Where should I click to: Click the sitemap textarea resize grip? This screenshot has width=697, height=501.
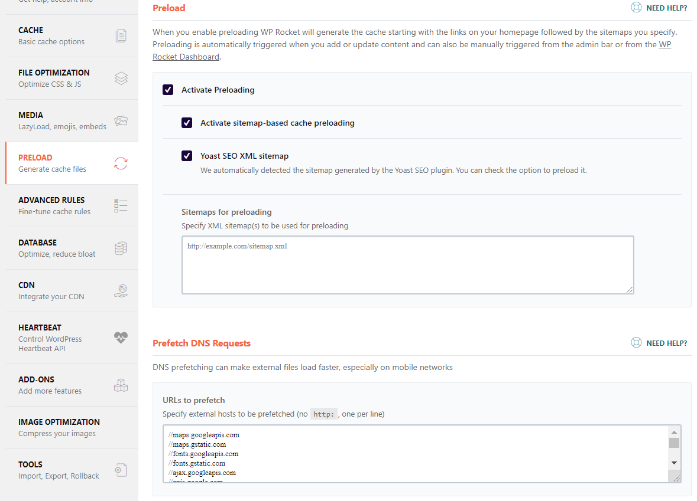[x=630, y=290]
